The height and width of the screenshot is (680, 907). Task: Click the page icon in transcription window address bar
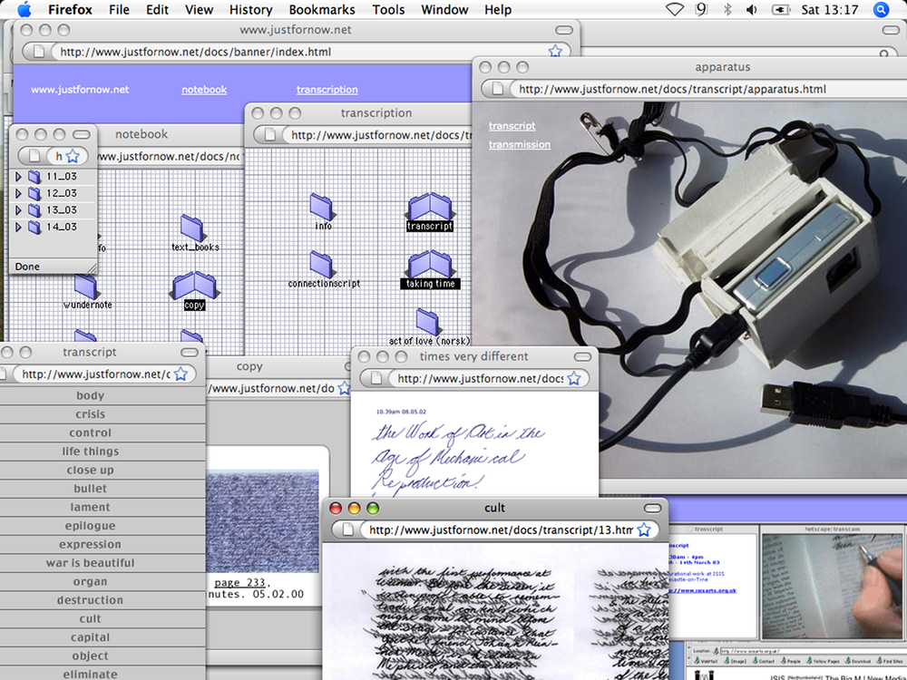[269, 135]
